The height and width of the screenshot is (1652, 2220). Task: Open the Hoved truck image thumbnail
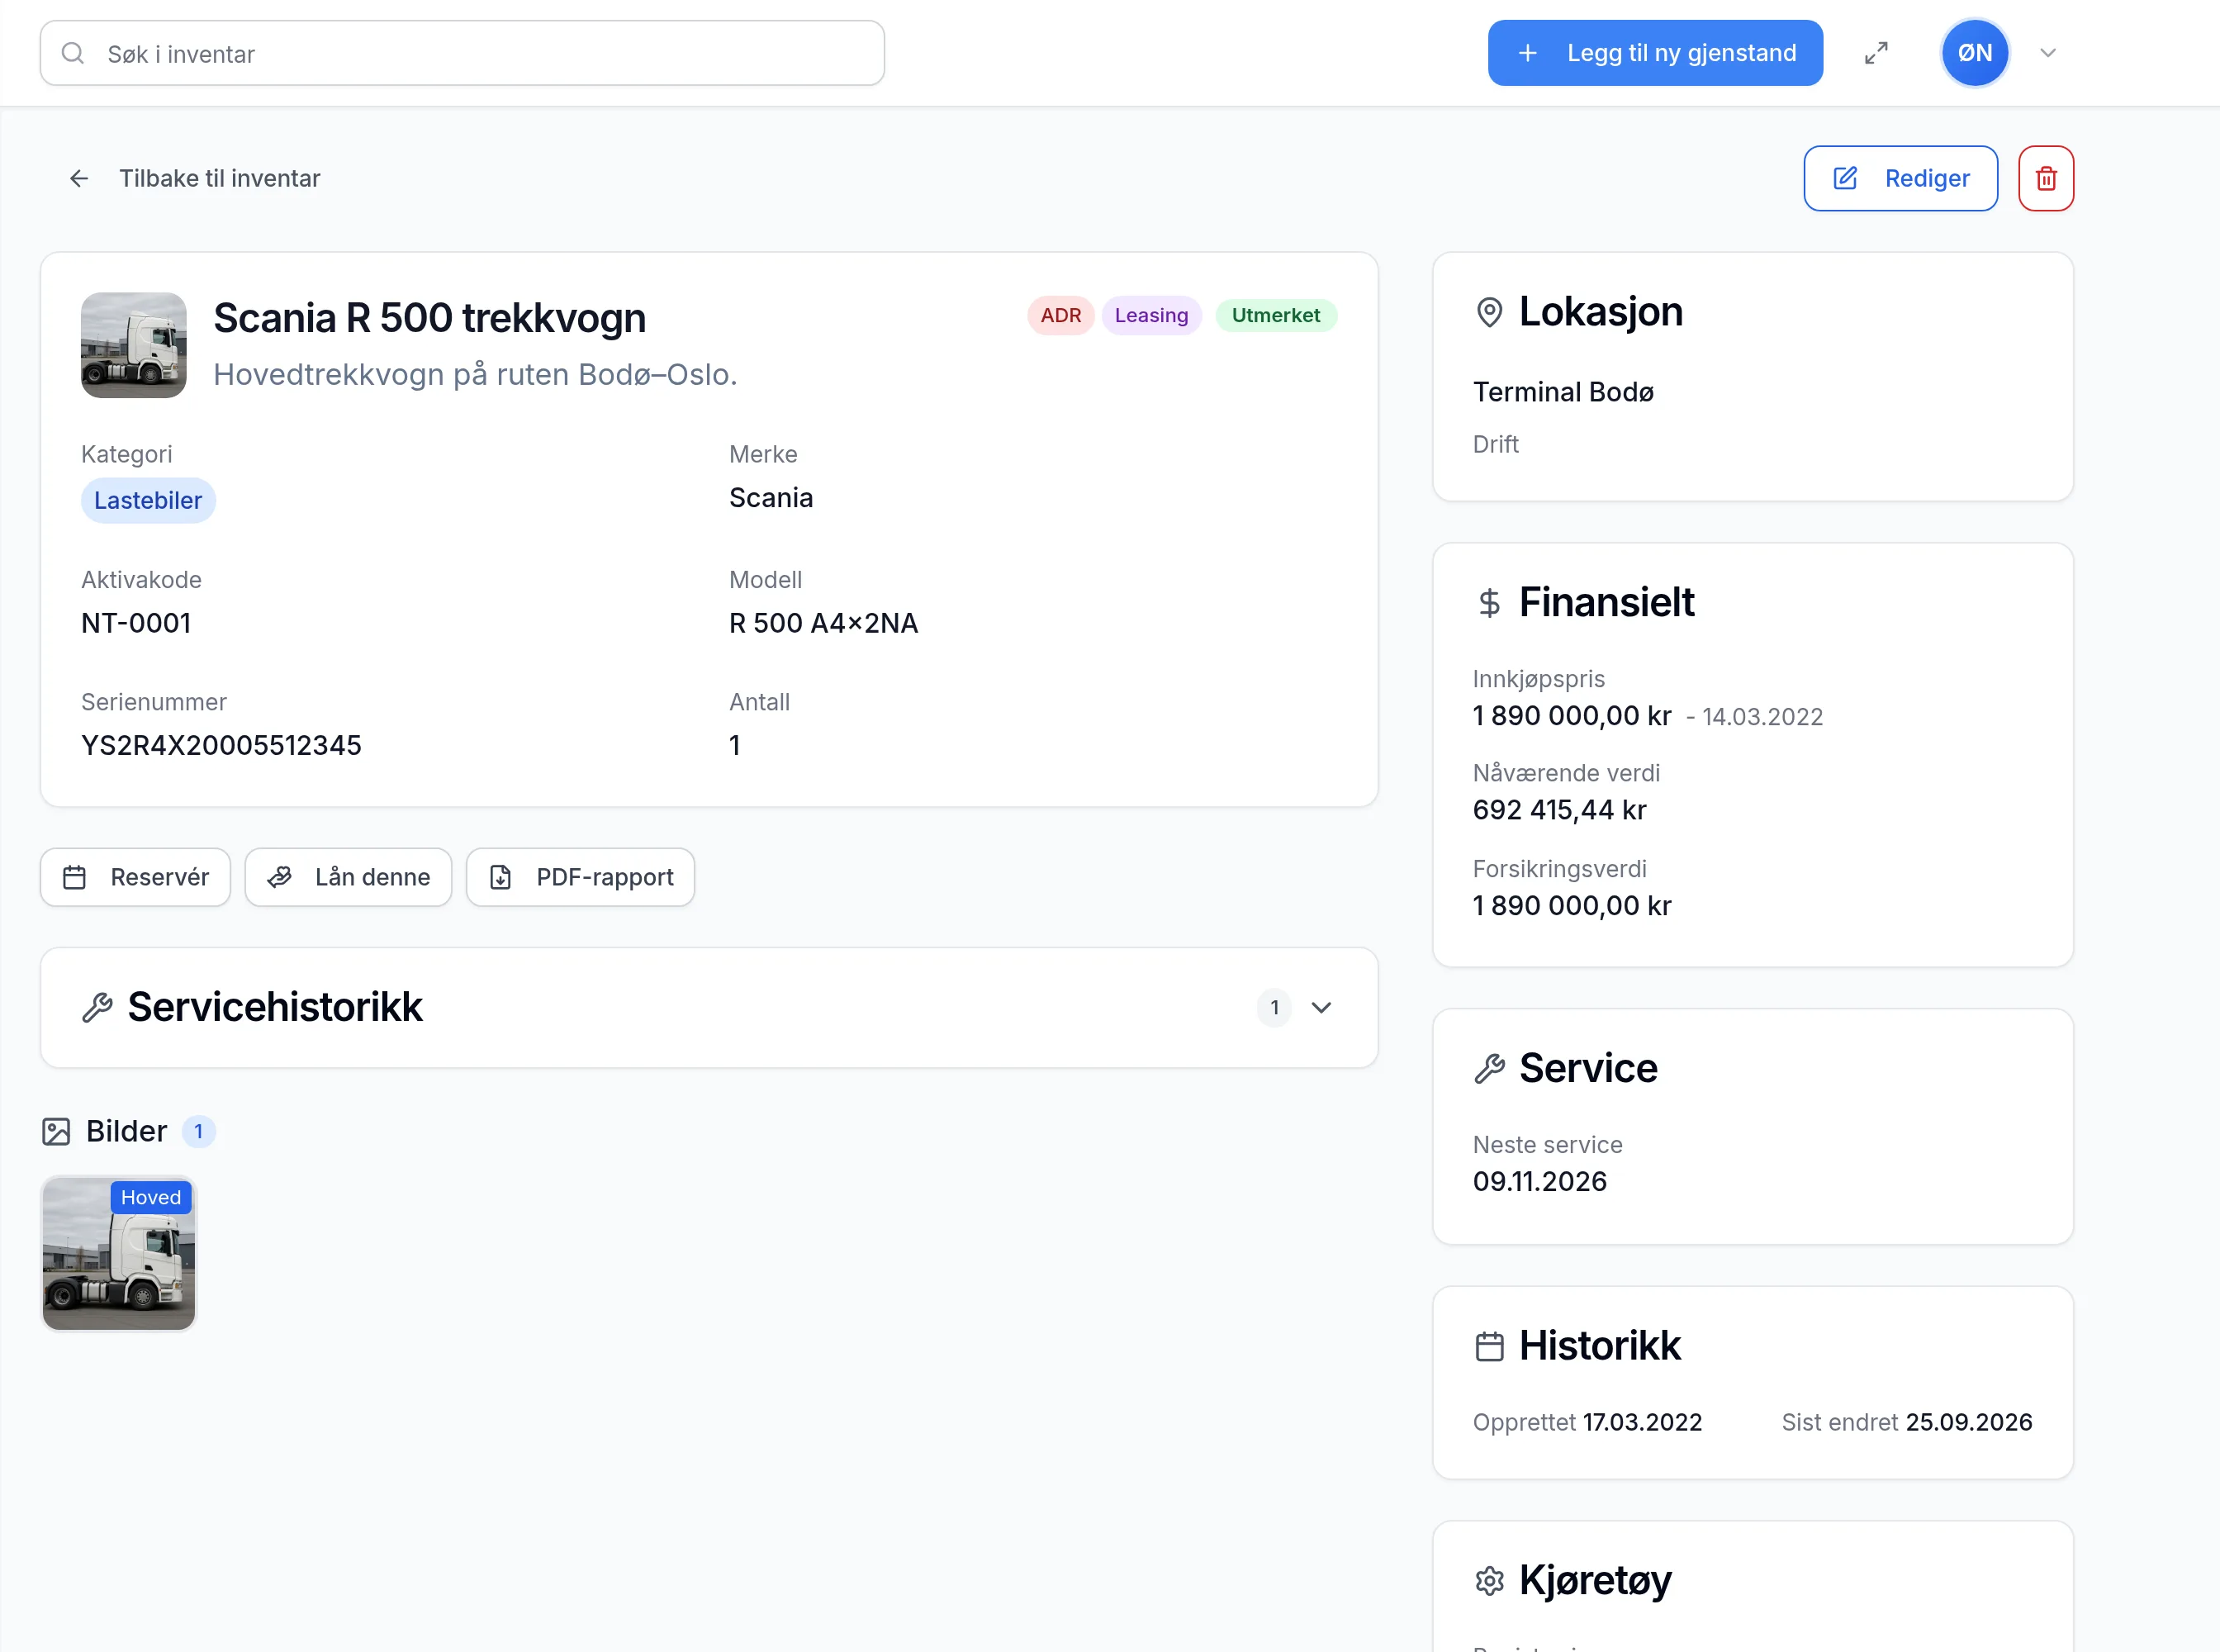pyautogui.click(x=119, y=1253)
